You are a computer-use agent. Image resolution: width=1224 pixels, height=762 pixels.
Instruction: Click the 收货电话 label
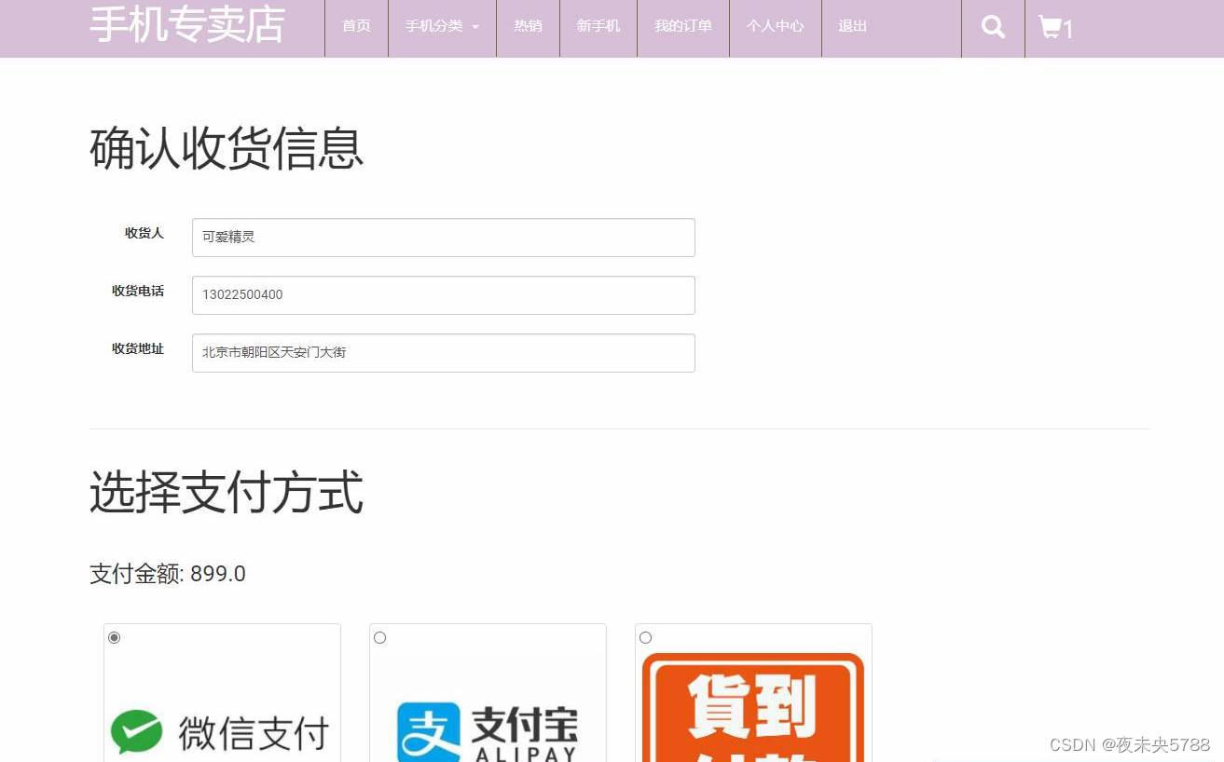(138, 291)
